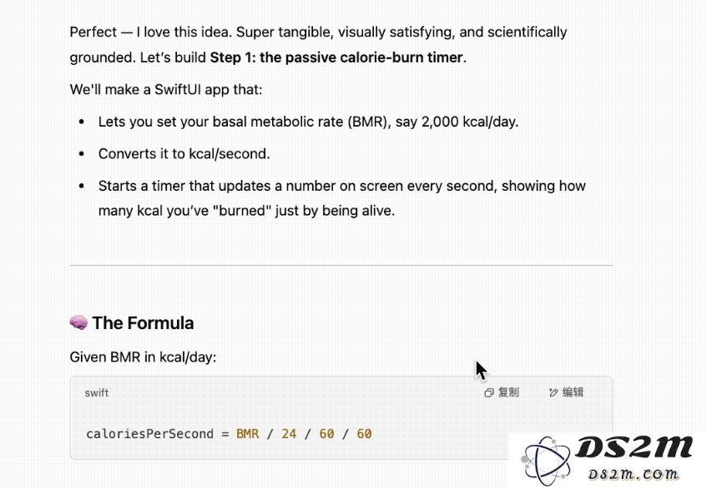Click the horizontal divider above The Formula
The width and height of the screenshot is (707, 489).
[x=341, y=266]
